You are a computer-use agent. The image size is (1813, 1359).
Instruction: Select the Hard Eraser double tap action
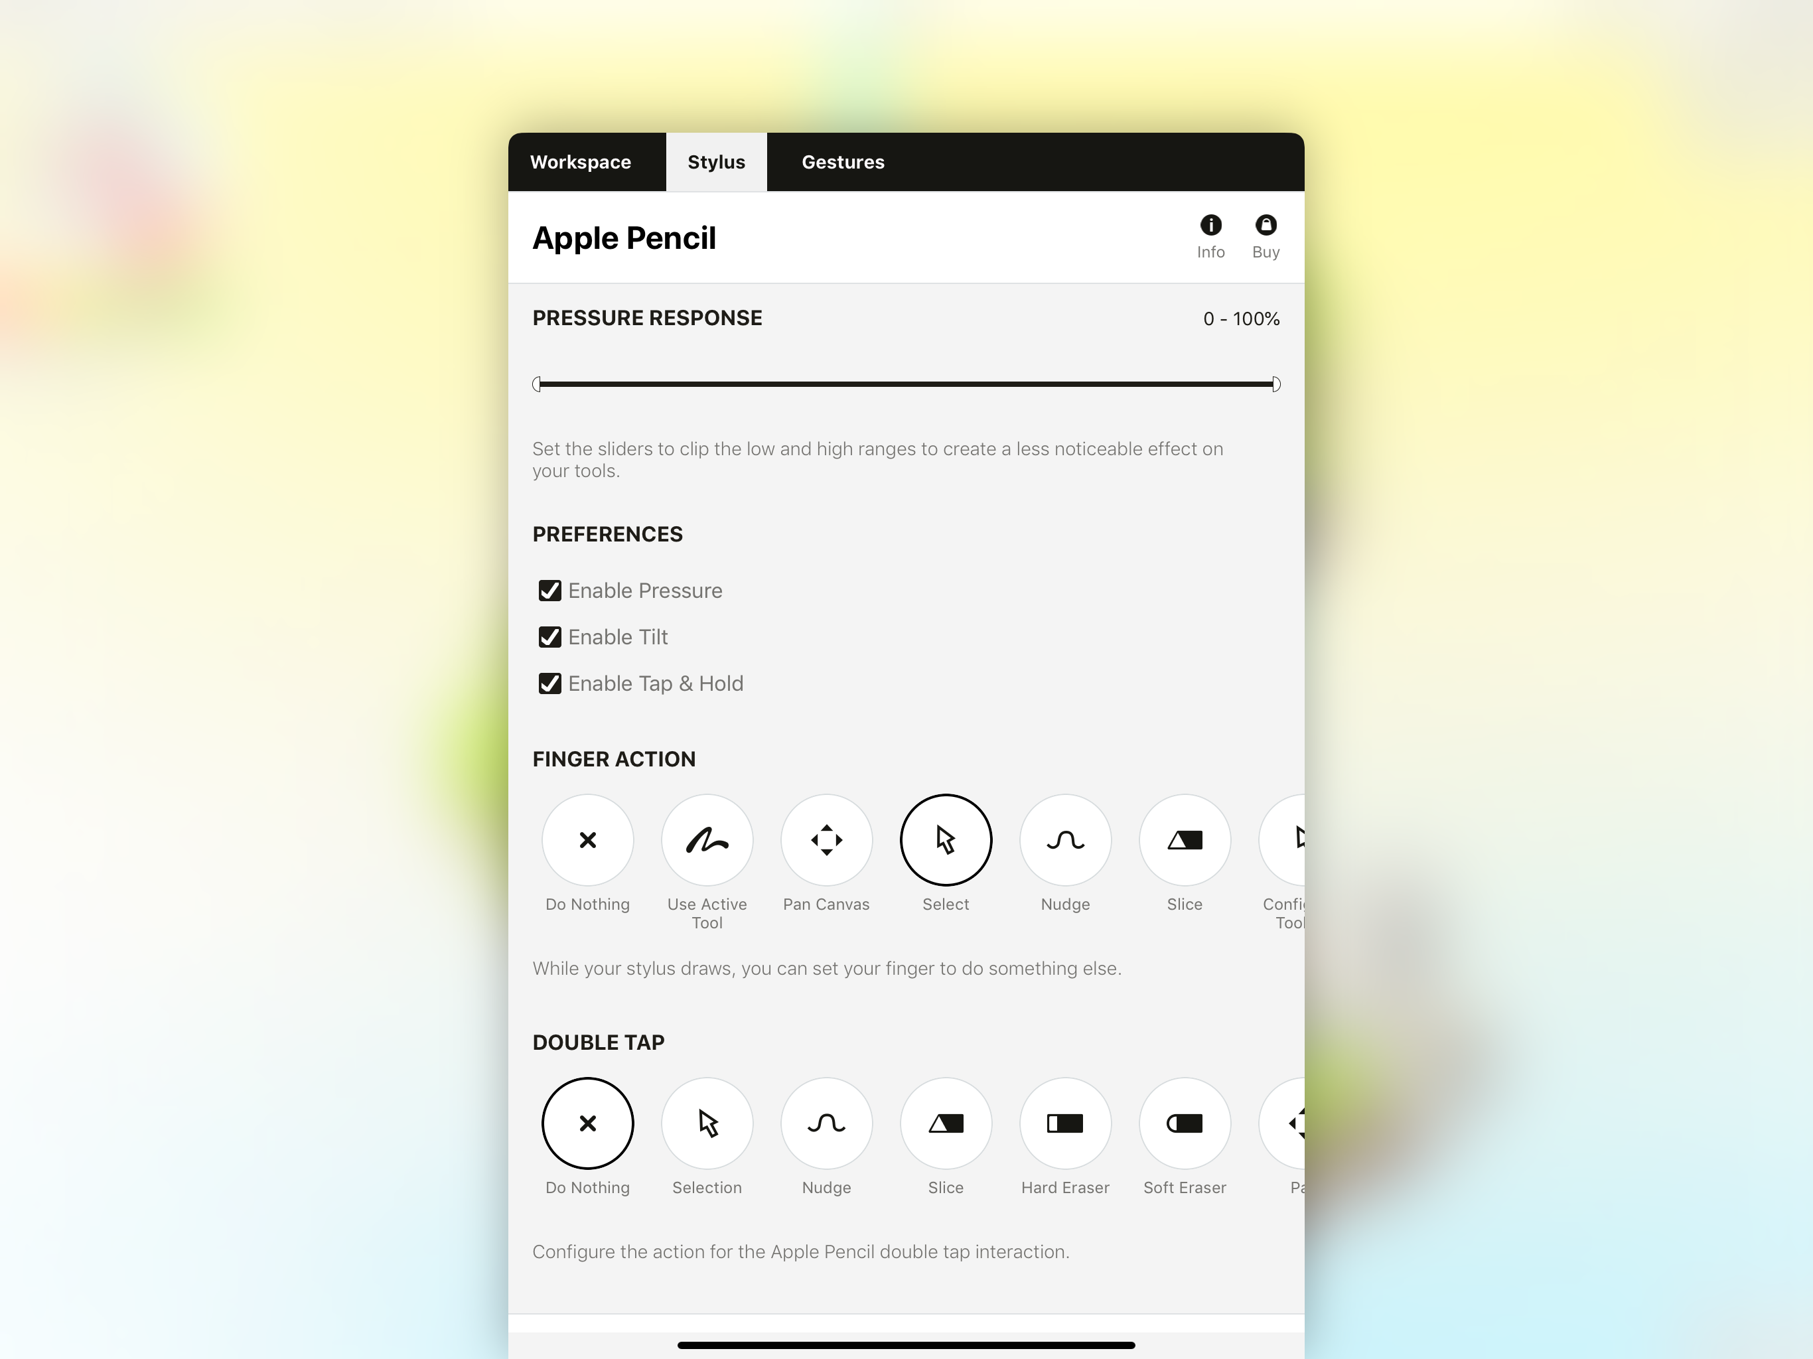[x=1064, y=1125]
